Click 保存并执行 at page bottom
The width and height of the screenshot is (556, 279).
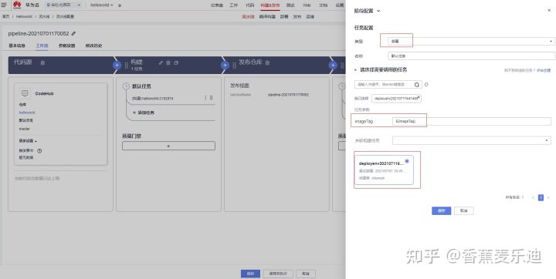tap(278, 274)
